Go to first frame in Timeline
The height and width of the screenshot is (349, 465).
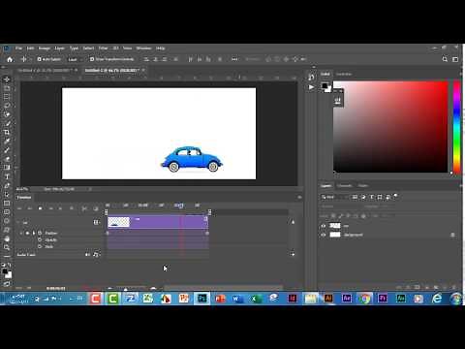click(19, 208)
